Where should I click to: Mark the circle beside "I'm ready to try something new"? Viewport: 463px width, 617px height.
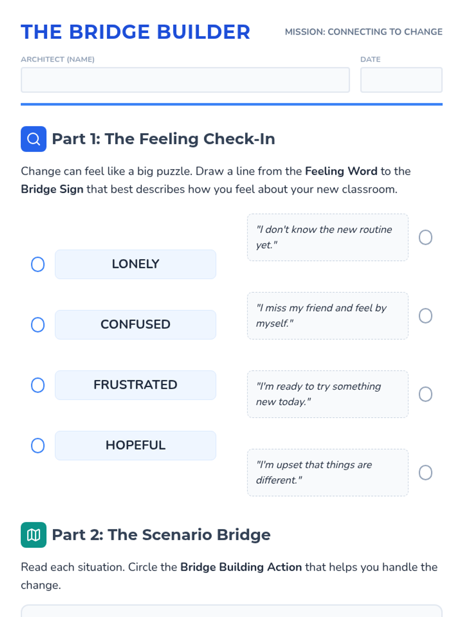pos(426,394)
